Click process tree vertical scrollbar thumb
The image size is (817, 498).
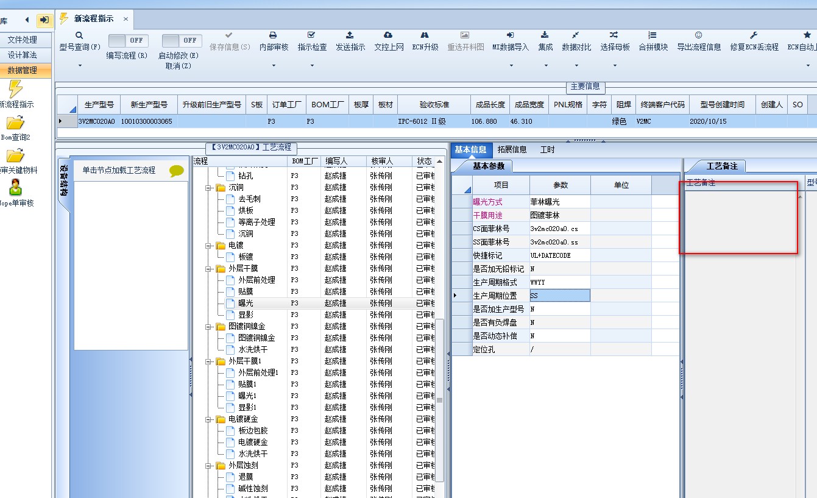point(439,400)
